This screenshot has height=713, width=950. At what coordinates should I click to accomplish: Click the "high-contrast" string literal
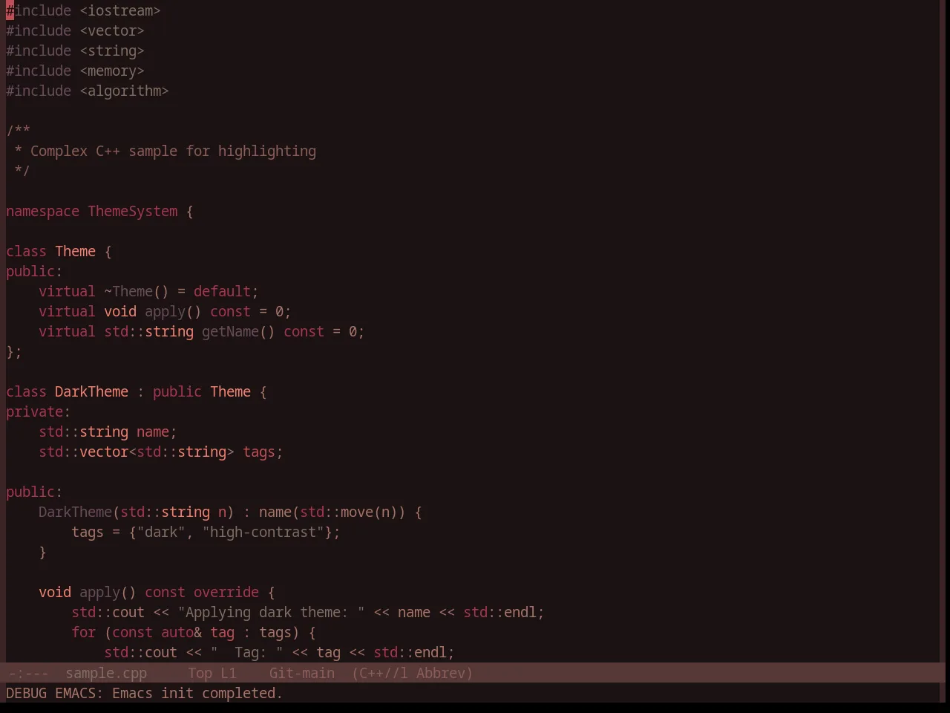(263, 532)
